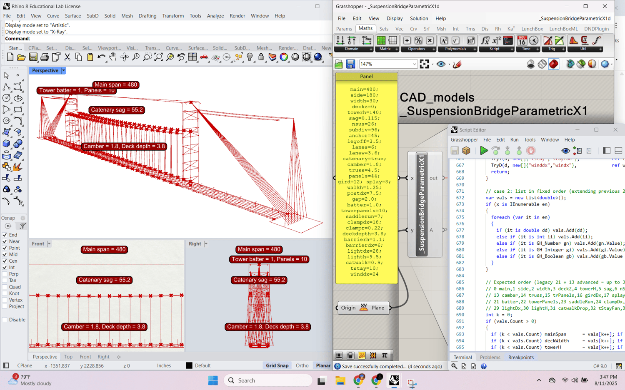Click the Windows taskbar Search box
625x390 pixels.
click(268, 380)
